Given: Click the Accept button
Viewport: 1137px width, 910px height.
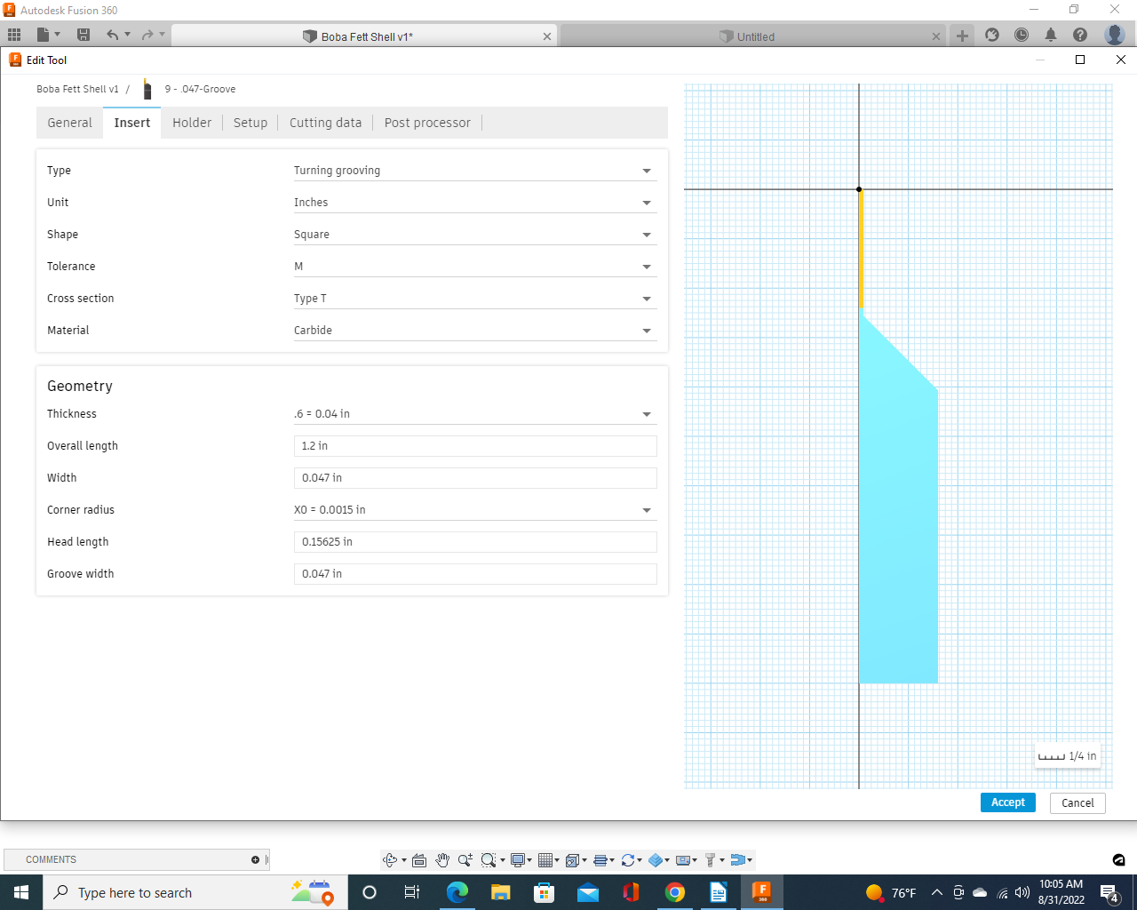Looking at the screenshot, I should click(1007, 802).
